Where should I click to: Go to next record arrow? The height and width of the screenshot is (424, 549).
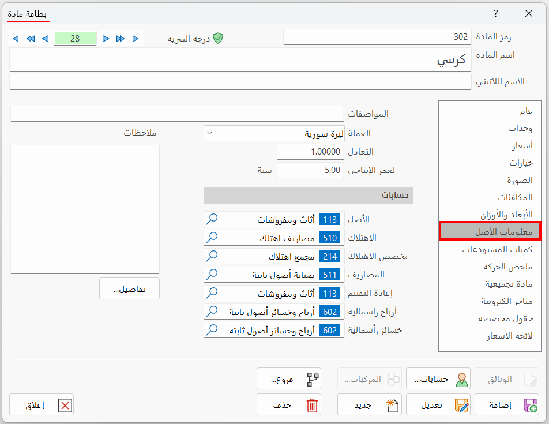pyautogui.click(x=106, y=39)
